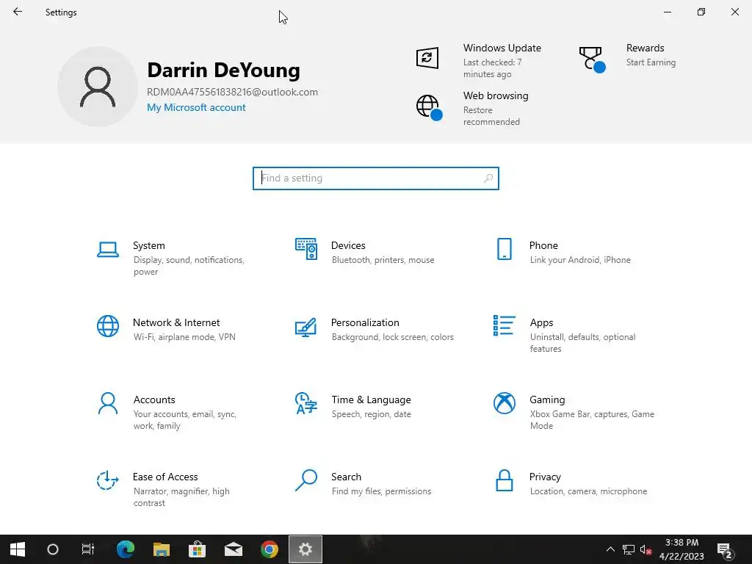Click "Wi-Fi, airplane mode, VPN" description
The width and height of the screenshot is (752, 564).
(184, 337)
